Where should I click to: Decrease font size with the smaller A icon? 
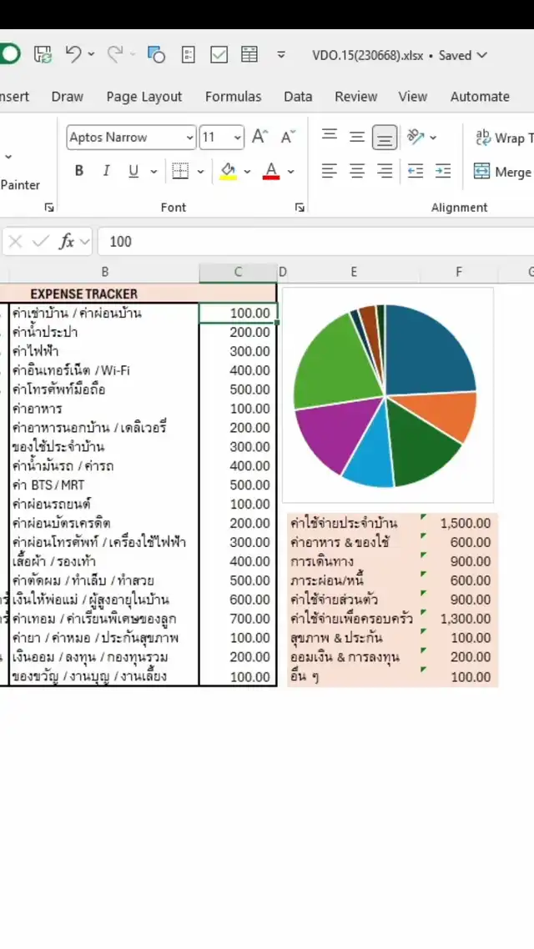(x=288, y=137)
